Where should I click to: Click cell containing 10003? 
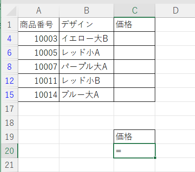point(39,39)
